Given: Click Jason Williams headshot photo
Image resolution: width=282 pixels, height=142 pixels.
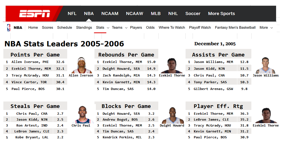Looking at the screenshot, I should [265, 65].
